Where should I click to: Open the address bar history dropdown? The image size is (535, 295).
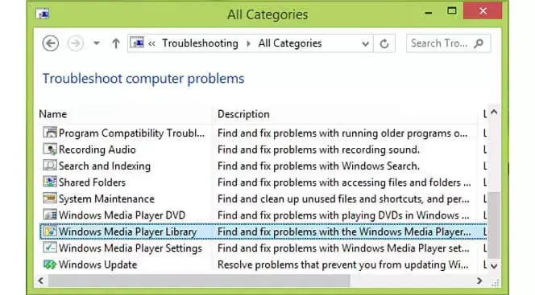tap(366, 43)
